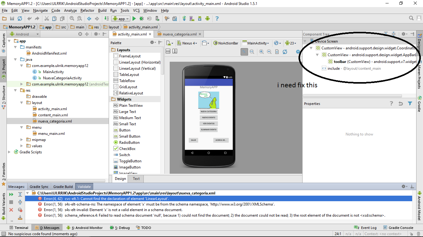
Task: Click the Properties restore default undo icon
Action: coord(401,104)
